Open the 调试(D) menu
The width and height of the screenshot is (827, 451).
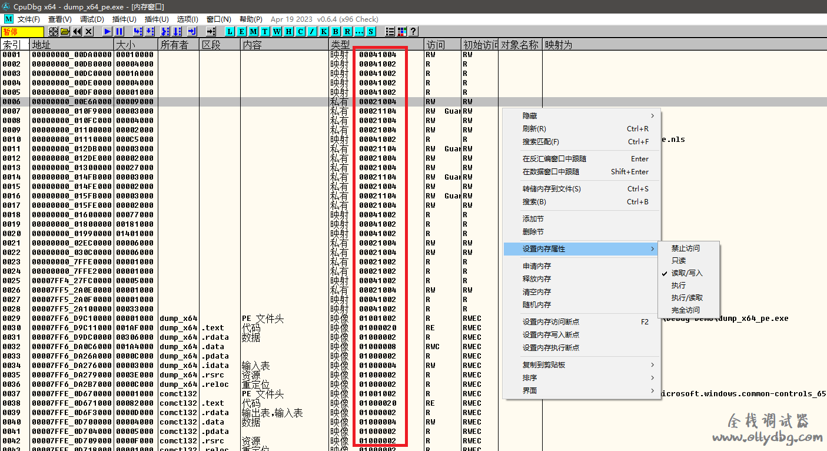pos(92,19)
